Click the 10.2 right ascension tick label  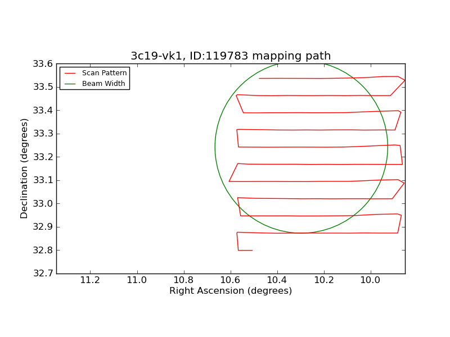tap(324, 280)
